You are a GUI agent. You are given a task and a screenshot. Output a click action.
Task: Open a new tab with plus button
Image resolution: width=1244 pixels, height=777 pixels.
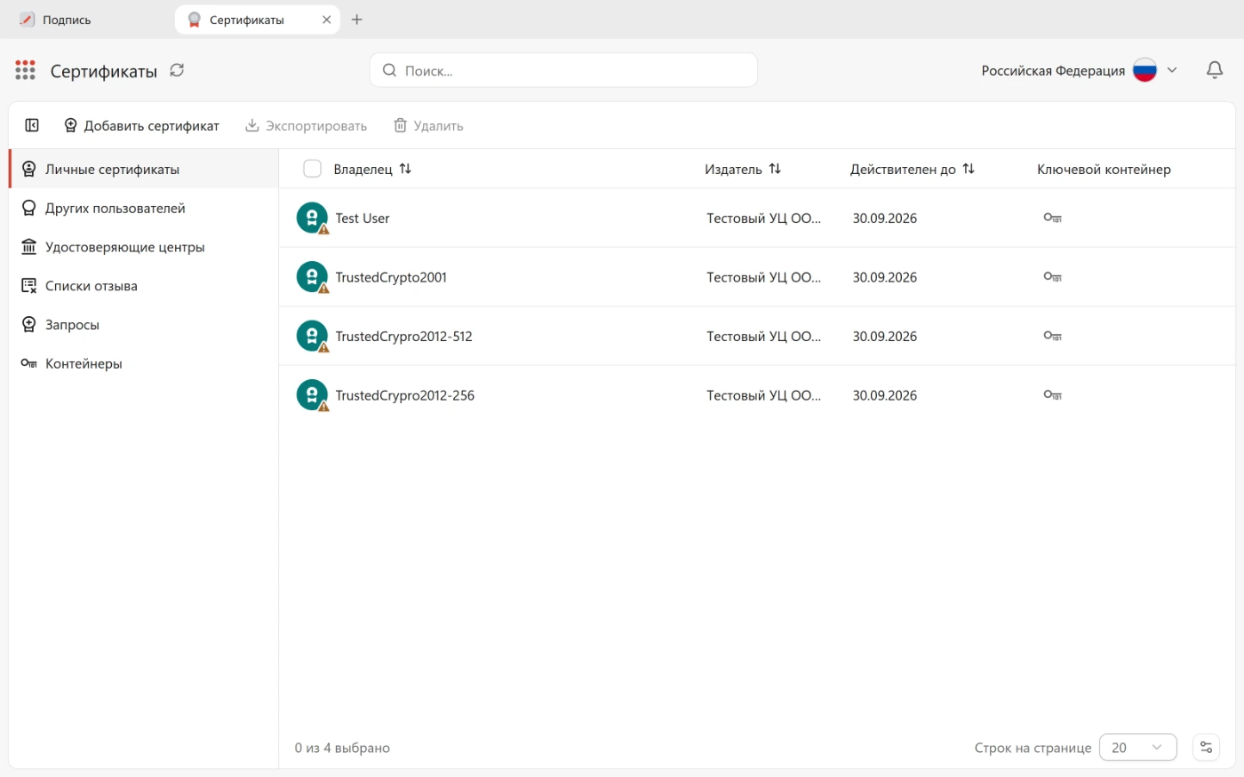pyautogui.click(x=356, y=20)
